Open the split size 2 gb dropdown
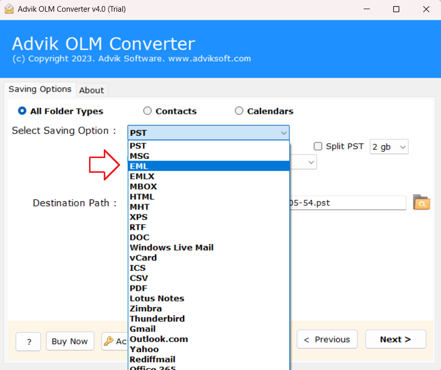Screen dimensions: 441x370 (x=389, y=147)
